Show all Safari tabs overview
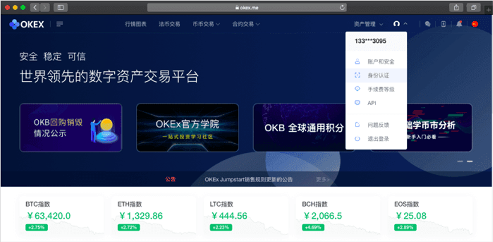Screen dimensions: 493x242 (474, 7)
